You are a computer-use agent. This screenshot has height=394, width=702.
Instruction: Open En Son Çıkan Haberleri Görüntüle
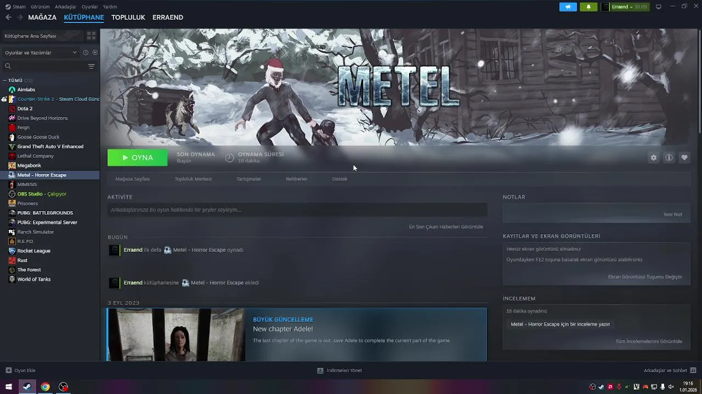[x=446, y=227]
